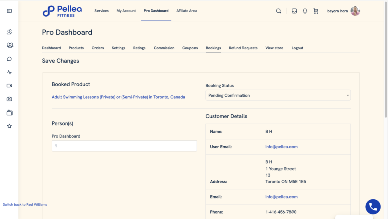Screen dimensions: 388x219
Task: Switch to the Bookings tab
Action: coord(213,48)
